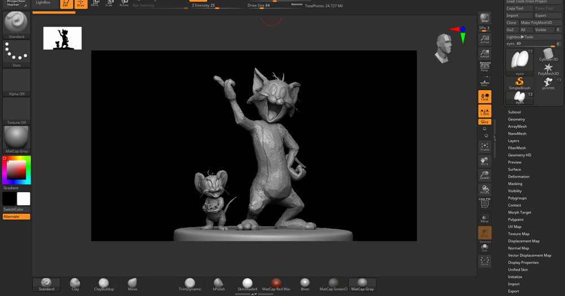Activate Draw mode button
The width and height of the screenshot is (565, 296).
click(x=81, y=4)
